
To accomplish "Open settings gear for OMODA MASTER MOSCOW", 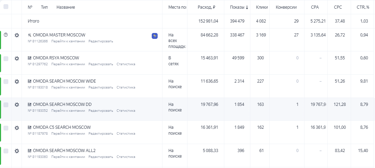I will (x=17, y=35).
